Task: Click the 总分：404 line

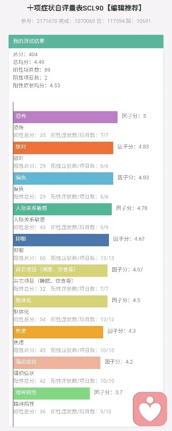Action: (x=25, y=54)
